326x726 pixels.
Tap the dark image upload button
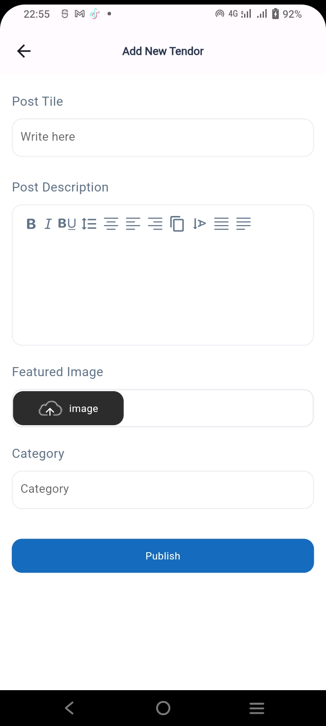coord(68,408)
